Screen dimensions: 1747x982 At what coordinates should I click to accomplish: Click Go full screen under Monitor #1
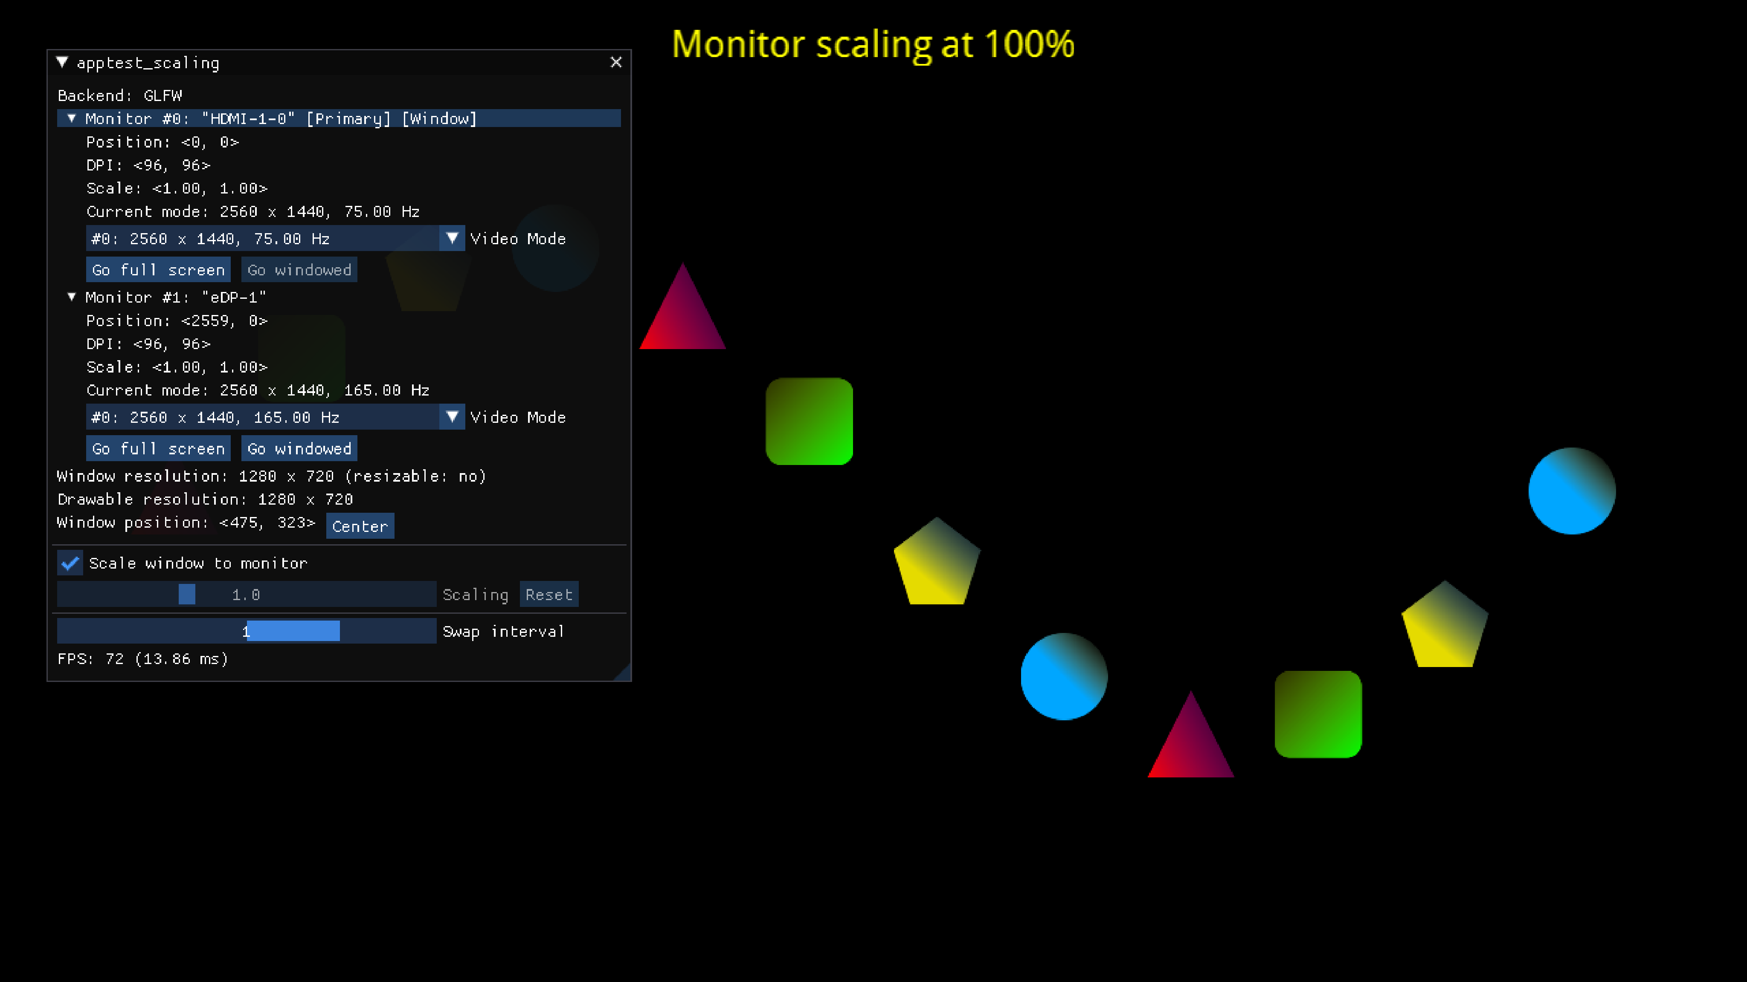158,448
